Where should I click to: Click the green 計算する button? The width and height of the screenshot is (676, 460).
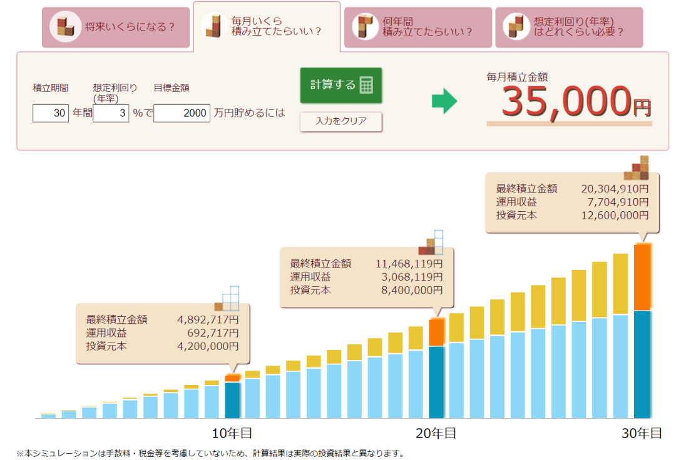pos(341,85)
